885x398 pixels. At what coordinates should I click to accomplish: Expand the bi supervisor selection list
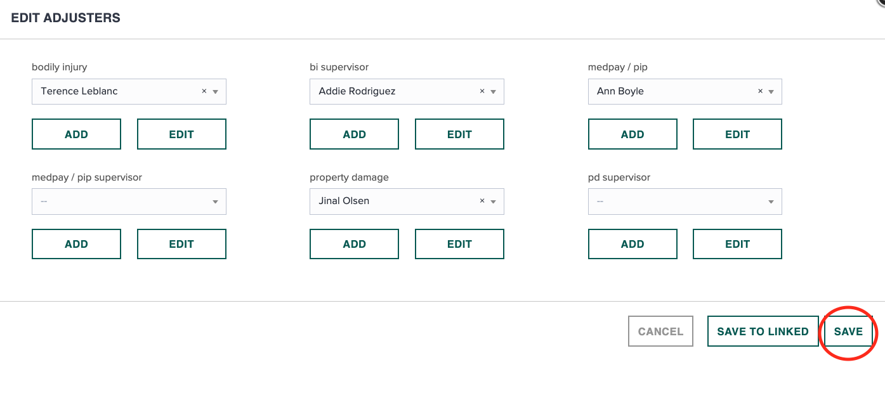click(x=494, y=91)
